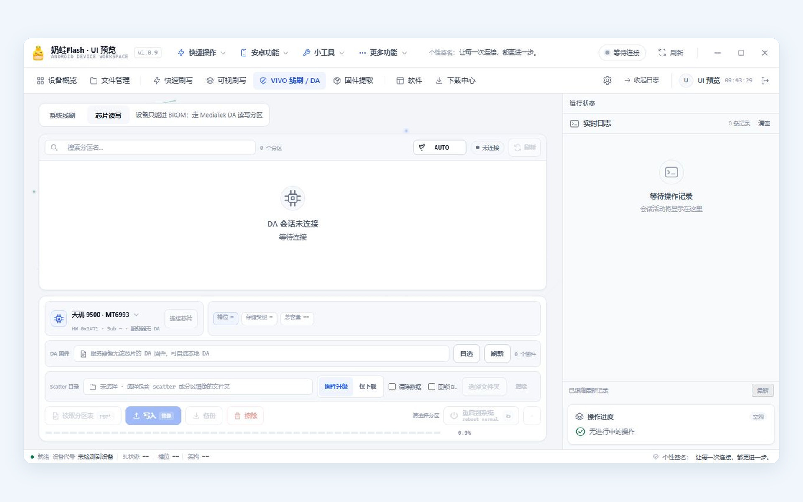The height and width of the screenshot is (502, 803).
Task: Open 可视刷写 layers tab
Action: (x=226, y=80)
